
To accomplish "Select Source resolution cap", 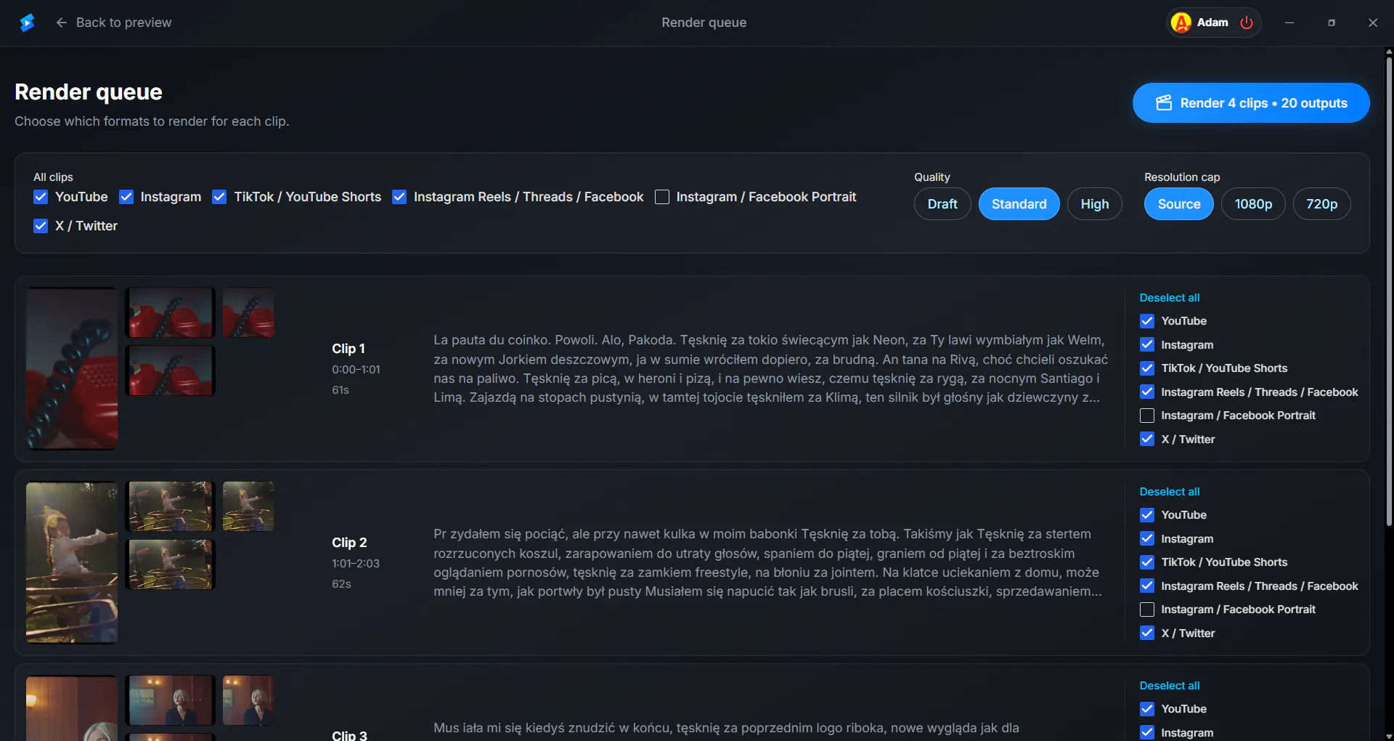I will (1179, 204).
